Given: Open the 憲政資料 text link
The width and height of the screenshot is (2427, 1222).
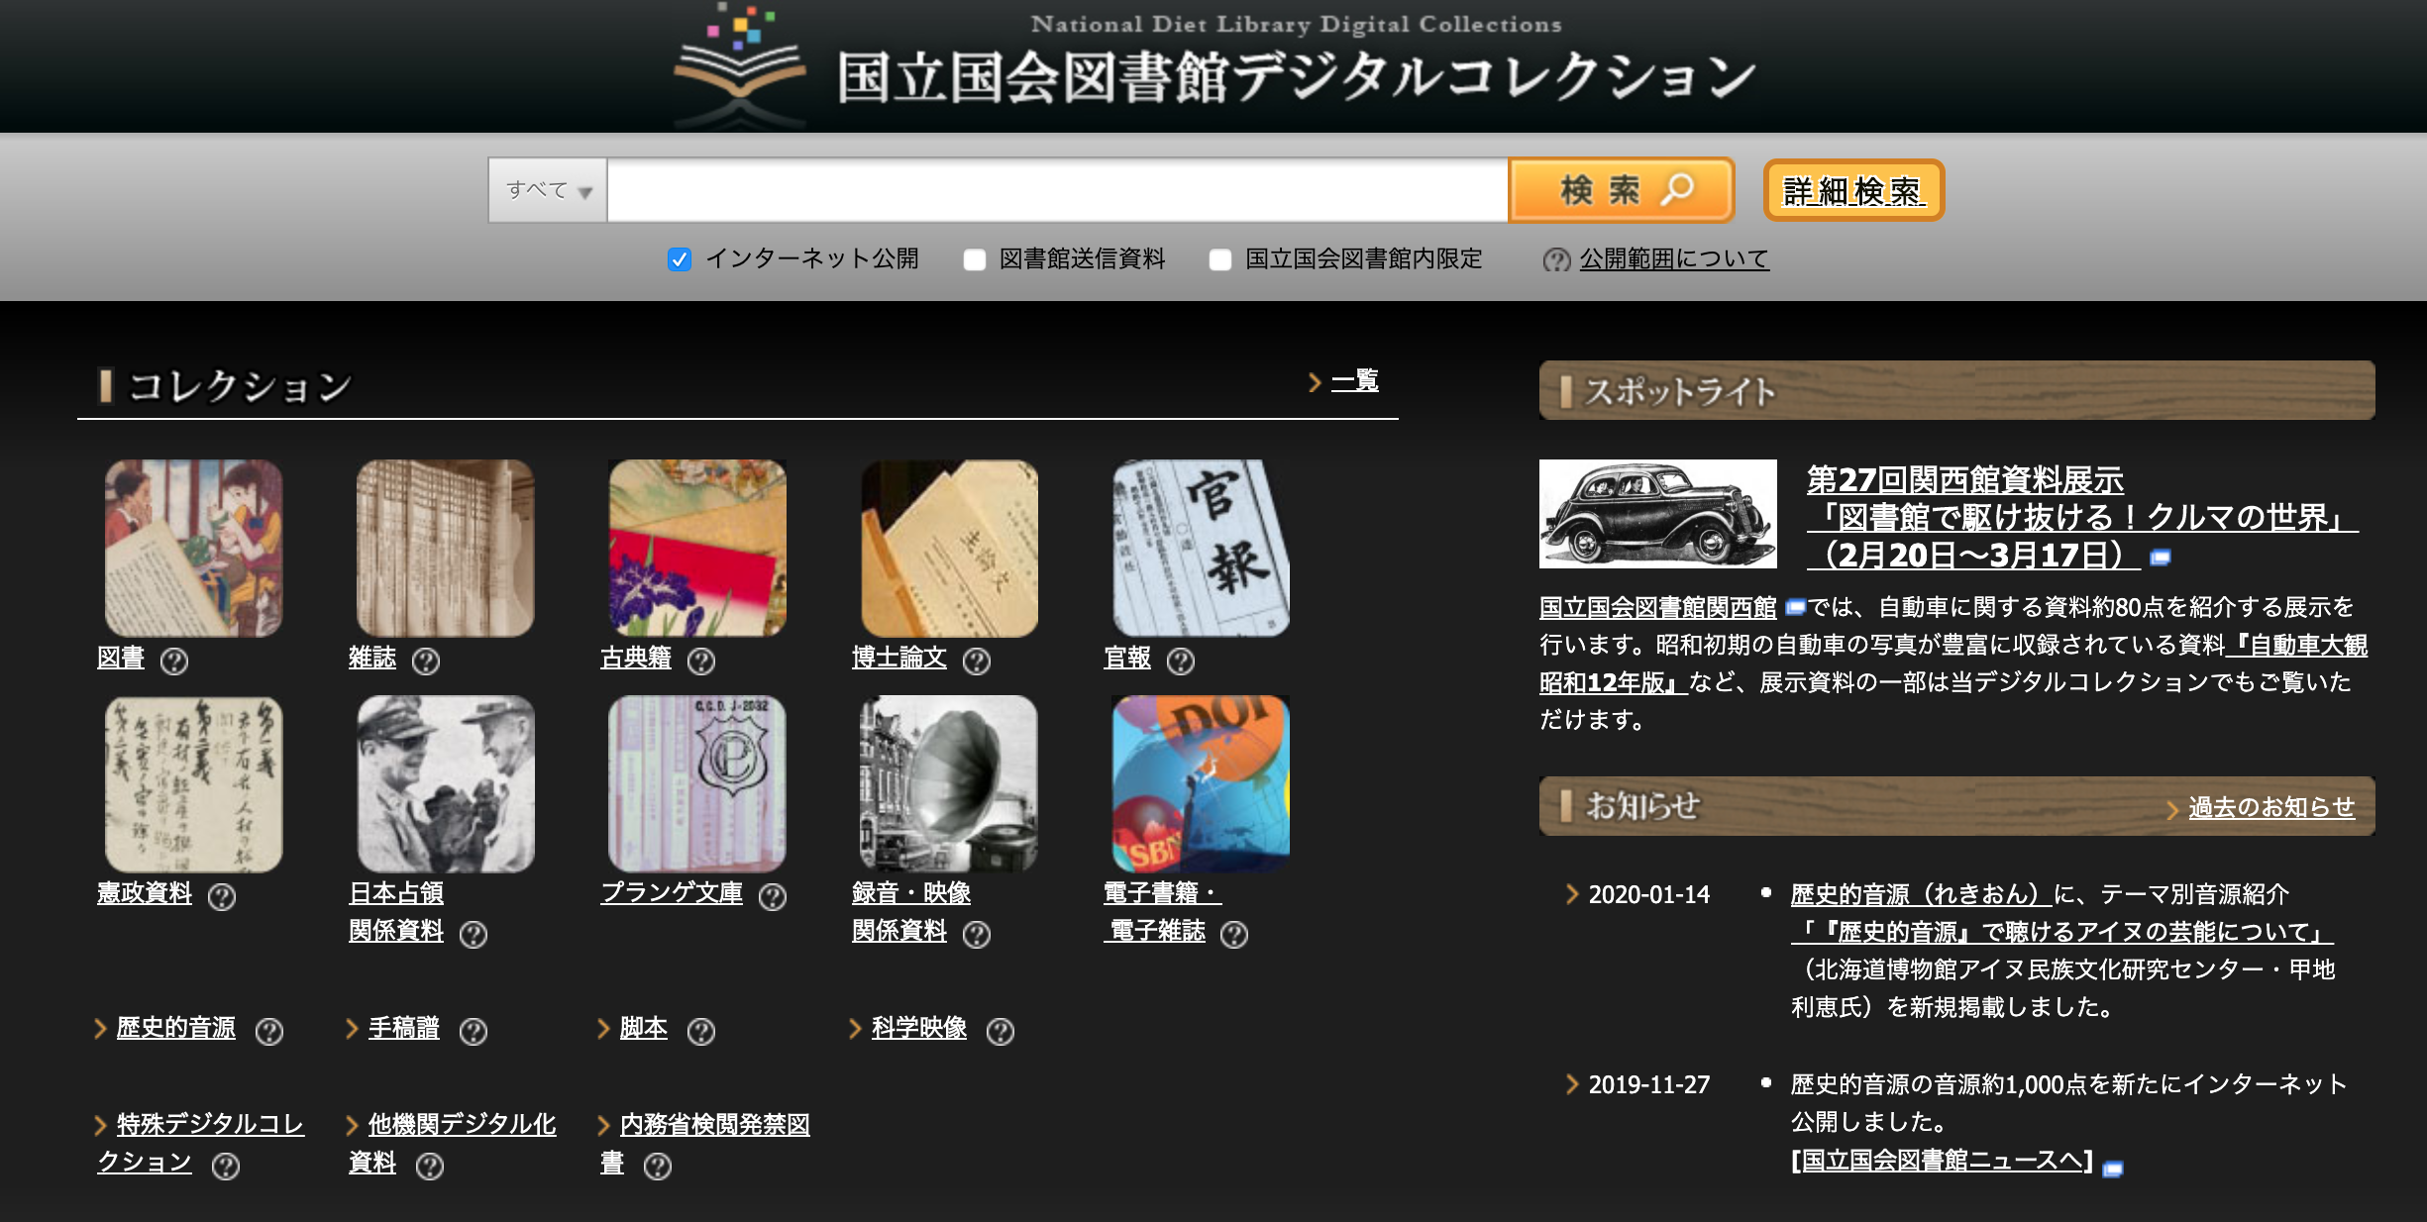Looking at the screenshot, I should click(145, 893).
